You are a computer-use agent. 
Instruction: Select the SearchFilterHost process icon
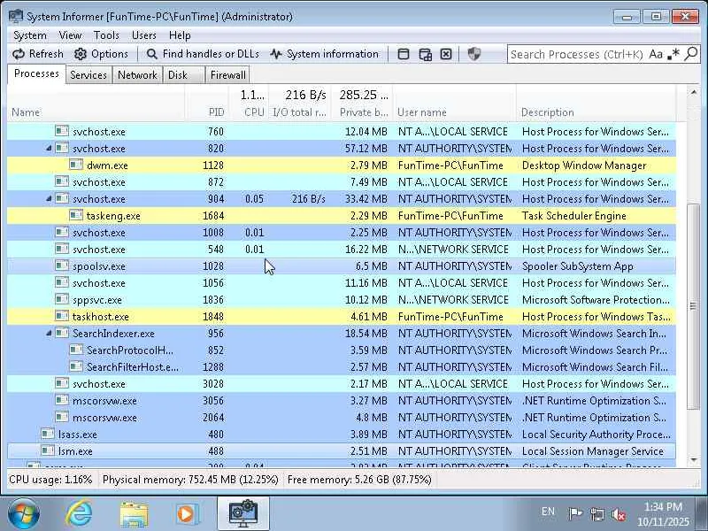pos(76,366)
